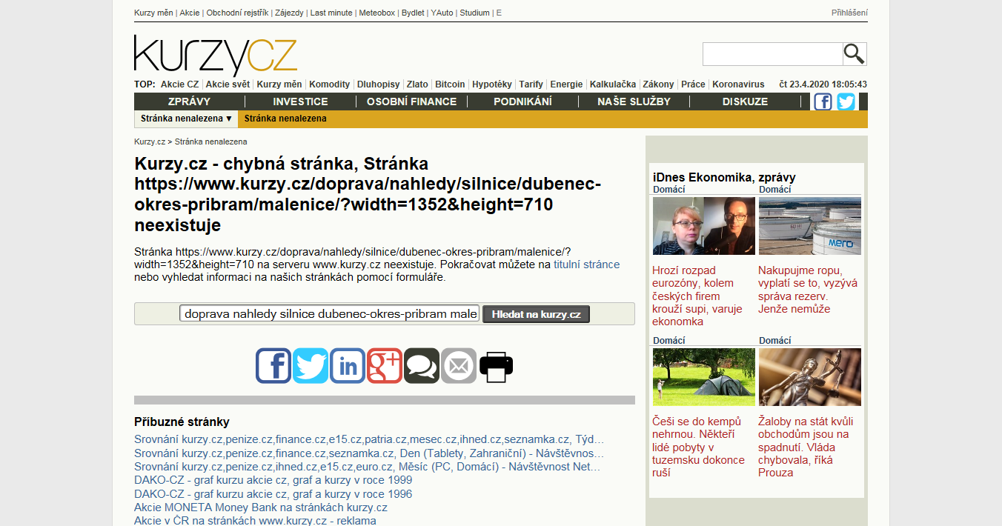Screen dimensions: 1002x526
Task: Open Zákony link
Action: [x=658, y=84]
